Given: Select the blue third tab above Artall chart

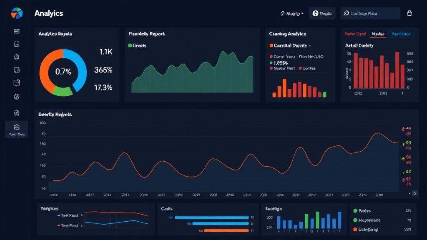Looking at the screenshot, I should [401, 34].
